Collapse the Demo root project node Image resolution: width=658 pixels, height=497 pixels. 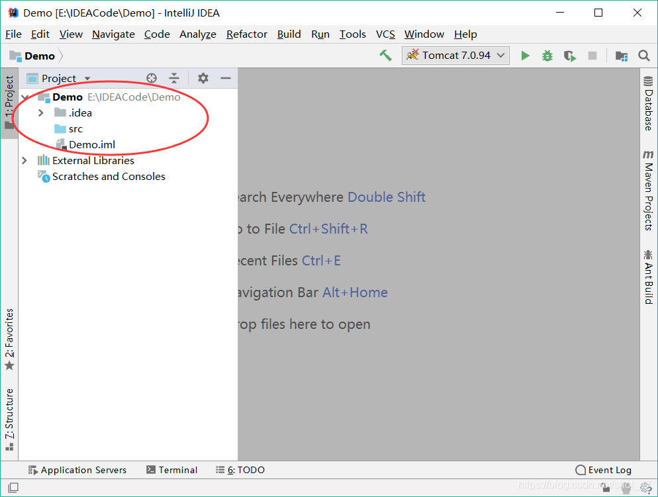(x=24, y=97)
